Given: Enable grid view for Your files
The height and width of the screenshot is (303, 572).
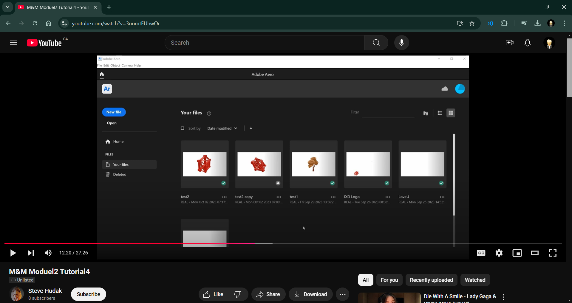Looking at the screenshot, I should (451, 113).
